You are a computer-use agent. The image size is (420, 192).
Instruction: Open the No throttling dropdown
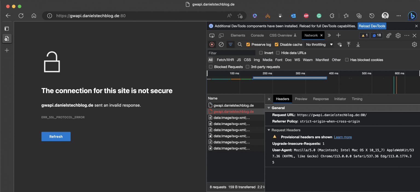(x=319, y=44)
